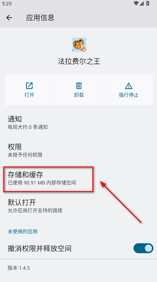Tap the 未使用的应用 section header
The image size is (157, 282).
click(x=22, y=232)
